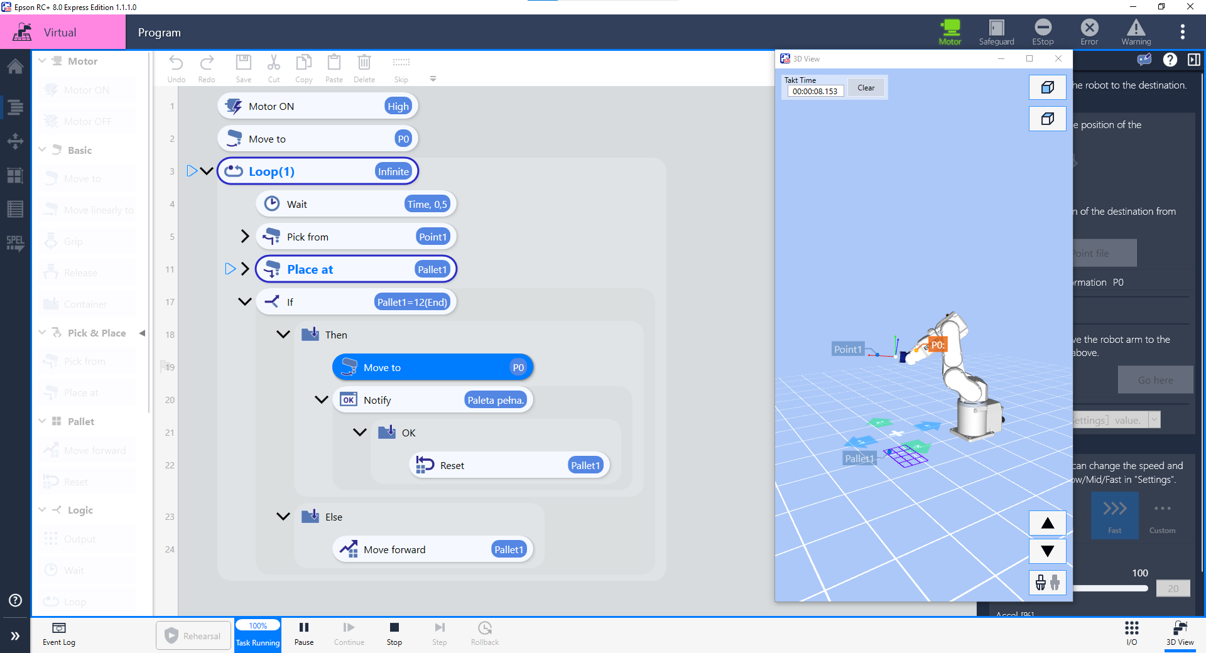Viewport: 1206px width, 653px height.
Task: Expand the left sidebar with double chevron
Action: [x=15, y=636]
